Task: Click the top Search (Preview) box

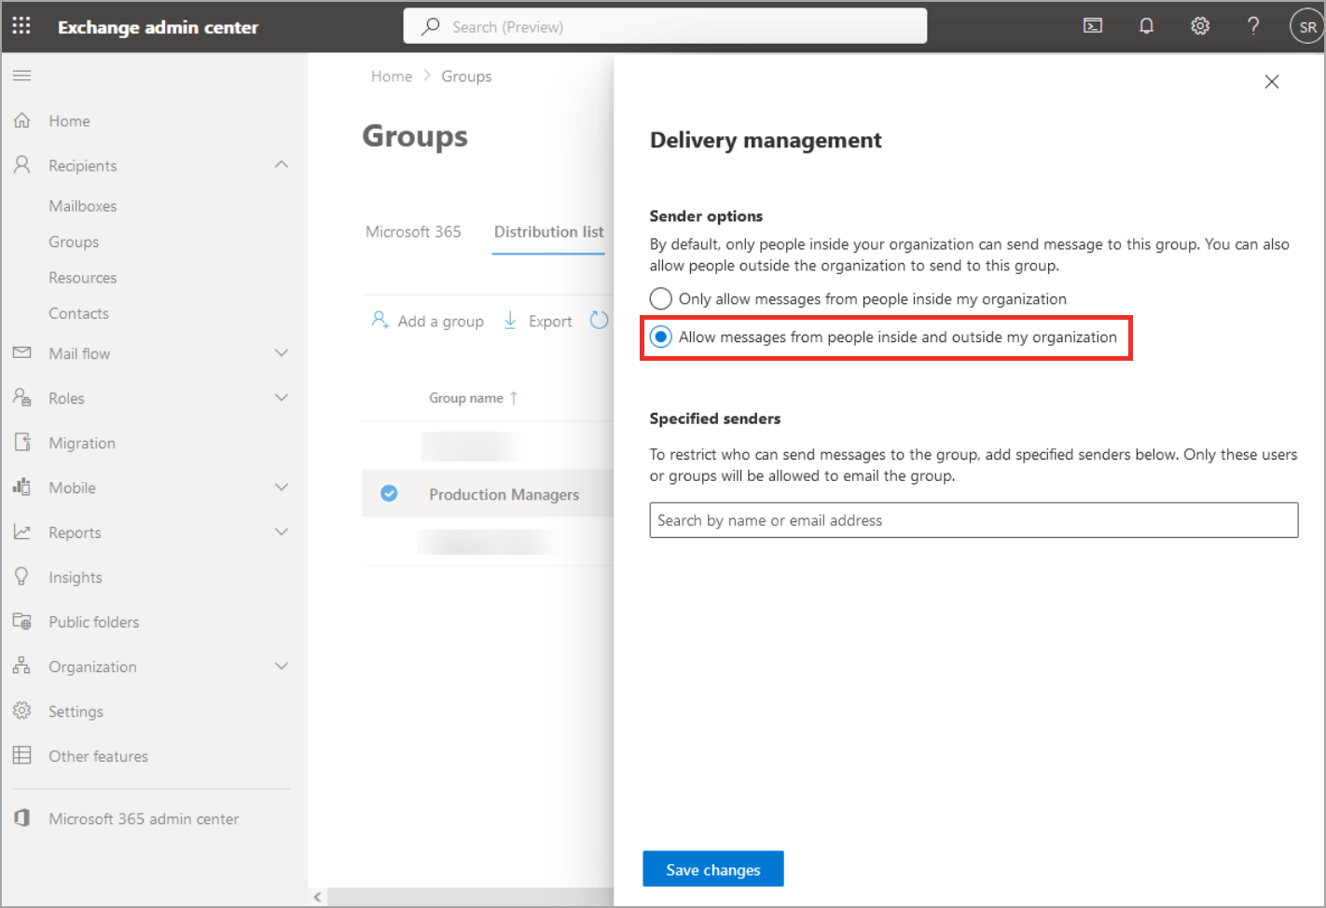Action: coord(665,26)
